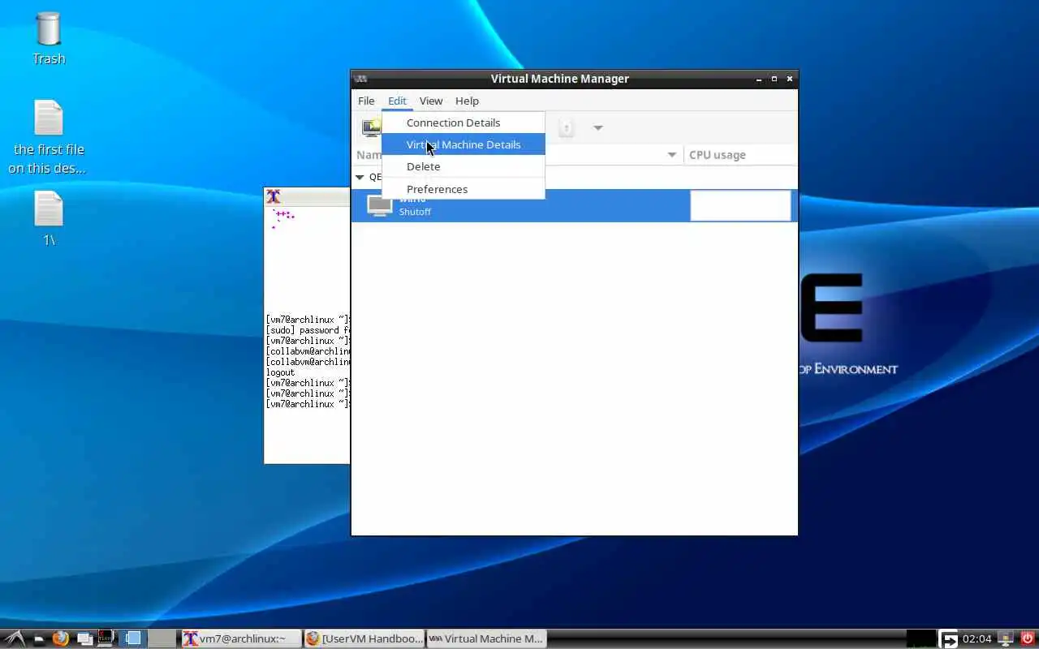Open Preferences from the Edit menu
Image resolution: width=1039 pixels, height=649 pixels.
click(x=463, y=189)
